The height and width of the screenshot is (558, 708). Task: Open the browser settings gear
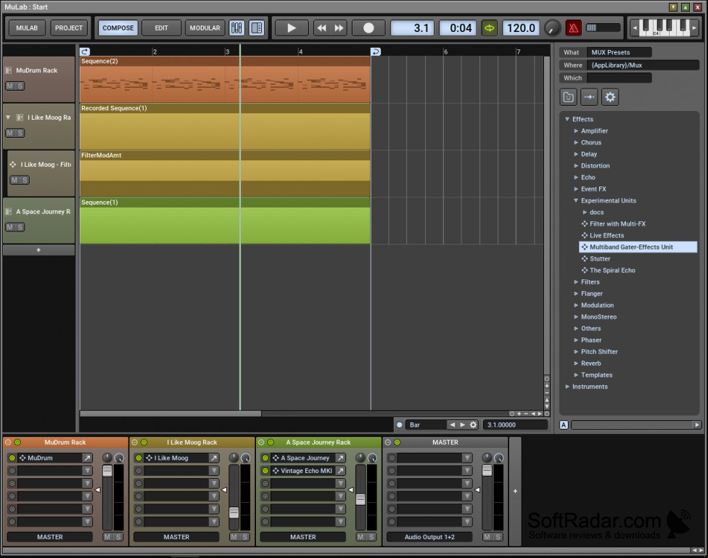pos(610,97)
